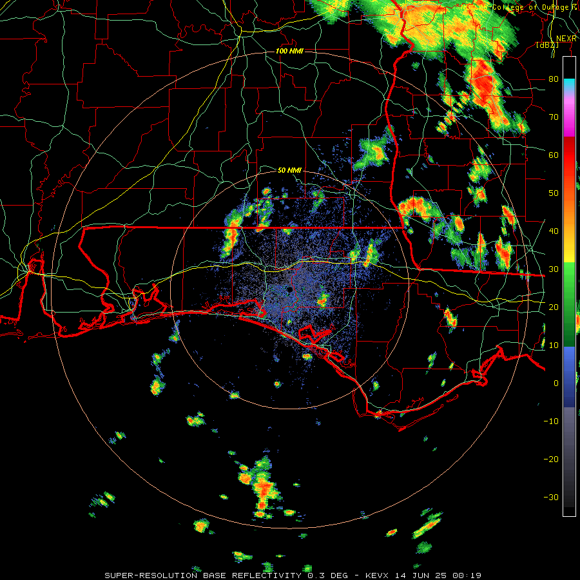Click the "20" value on dBZ scale
The image size is (580, 580).
point(554,307)
